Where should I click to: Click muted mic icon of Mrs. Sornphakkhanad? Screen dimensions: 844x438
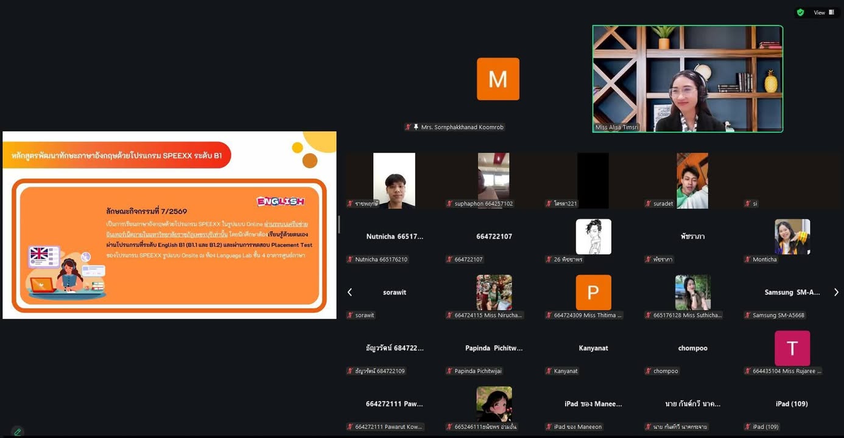click(x=408, y=127)
